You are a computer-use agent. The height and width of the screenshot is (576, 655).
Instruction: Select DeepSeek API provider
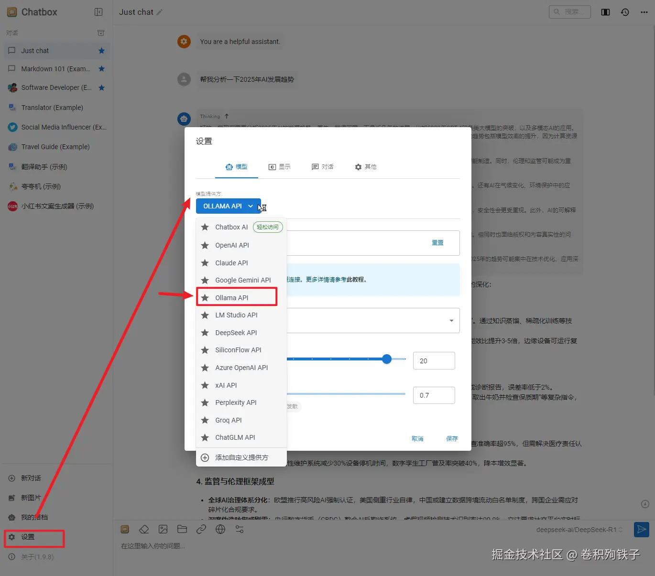(241, 333)
